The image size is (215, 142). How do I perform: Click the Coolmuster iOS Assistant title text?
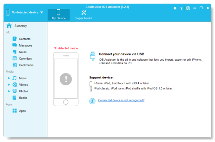(x=107, y=7)
